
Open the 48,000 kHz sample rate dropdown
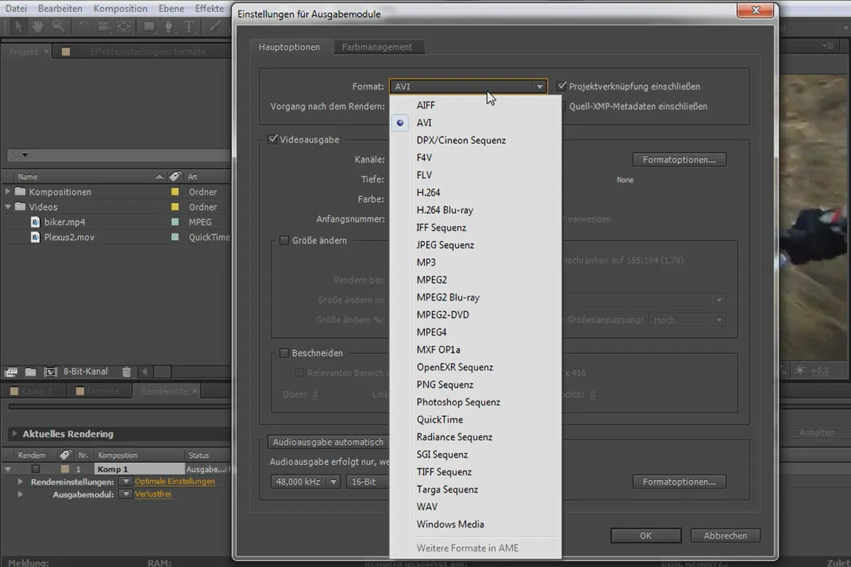[306, 482]
